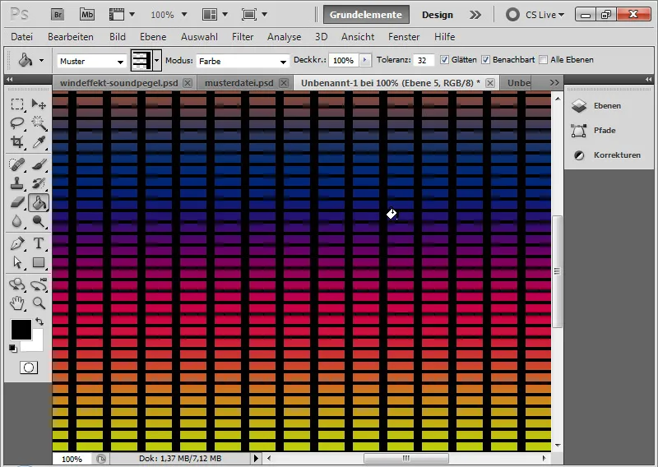Pick the 3D Rotate tool

click(x=17, y=284)
